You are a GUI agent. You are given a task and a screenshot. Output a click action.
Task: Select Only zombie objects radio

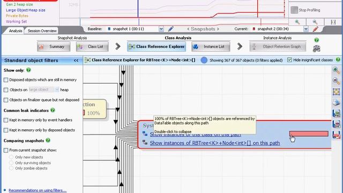tap(11, 168)
